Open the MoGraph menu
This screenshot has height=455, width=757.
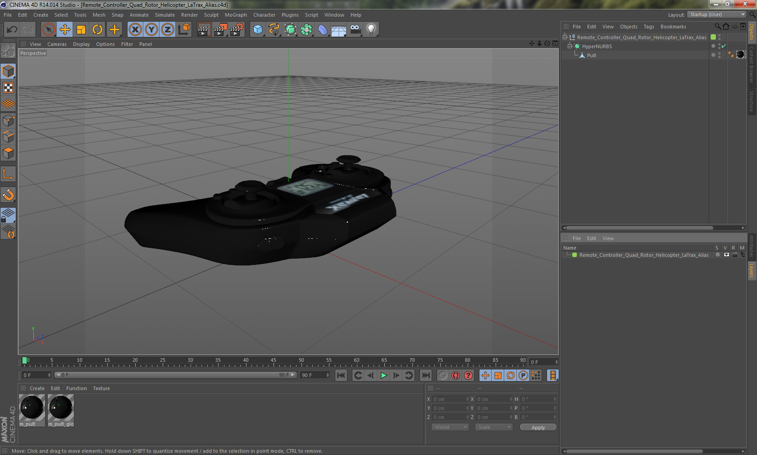[x=236, y=15]
